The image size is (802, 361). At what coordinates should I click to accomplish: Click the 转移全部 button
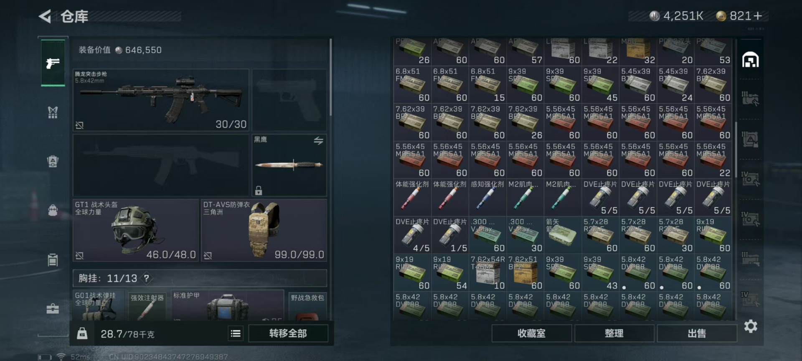coord(288,333)
